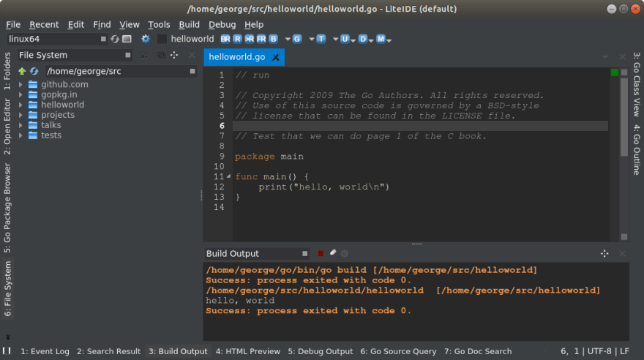
Task: Open the Help menu
Action: point(254,25)
